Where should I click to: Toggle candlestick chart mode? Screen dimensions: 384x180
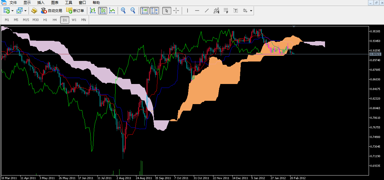tap(102, 11)
